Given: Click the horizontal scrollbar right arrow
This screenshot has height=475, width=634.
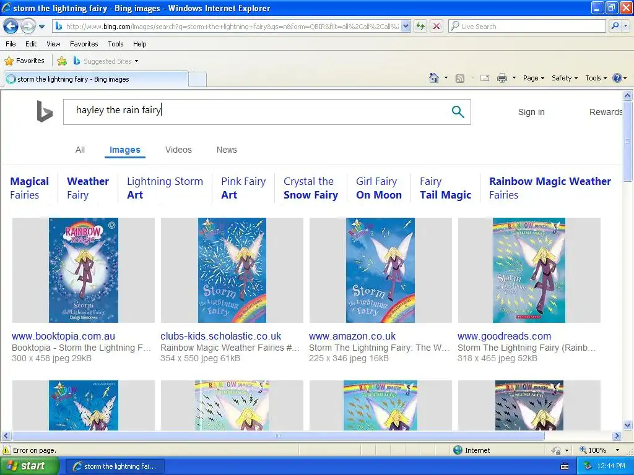Looking at the screenshot, I should [x=617, y=436].
